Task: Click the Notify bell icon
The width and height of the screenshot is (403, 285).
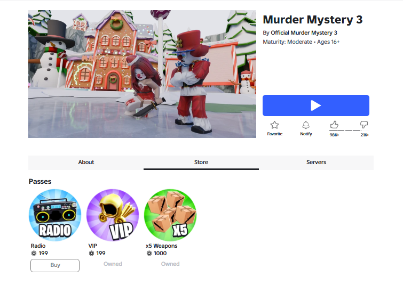Action: (306, 125)
